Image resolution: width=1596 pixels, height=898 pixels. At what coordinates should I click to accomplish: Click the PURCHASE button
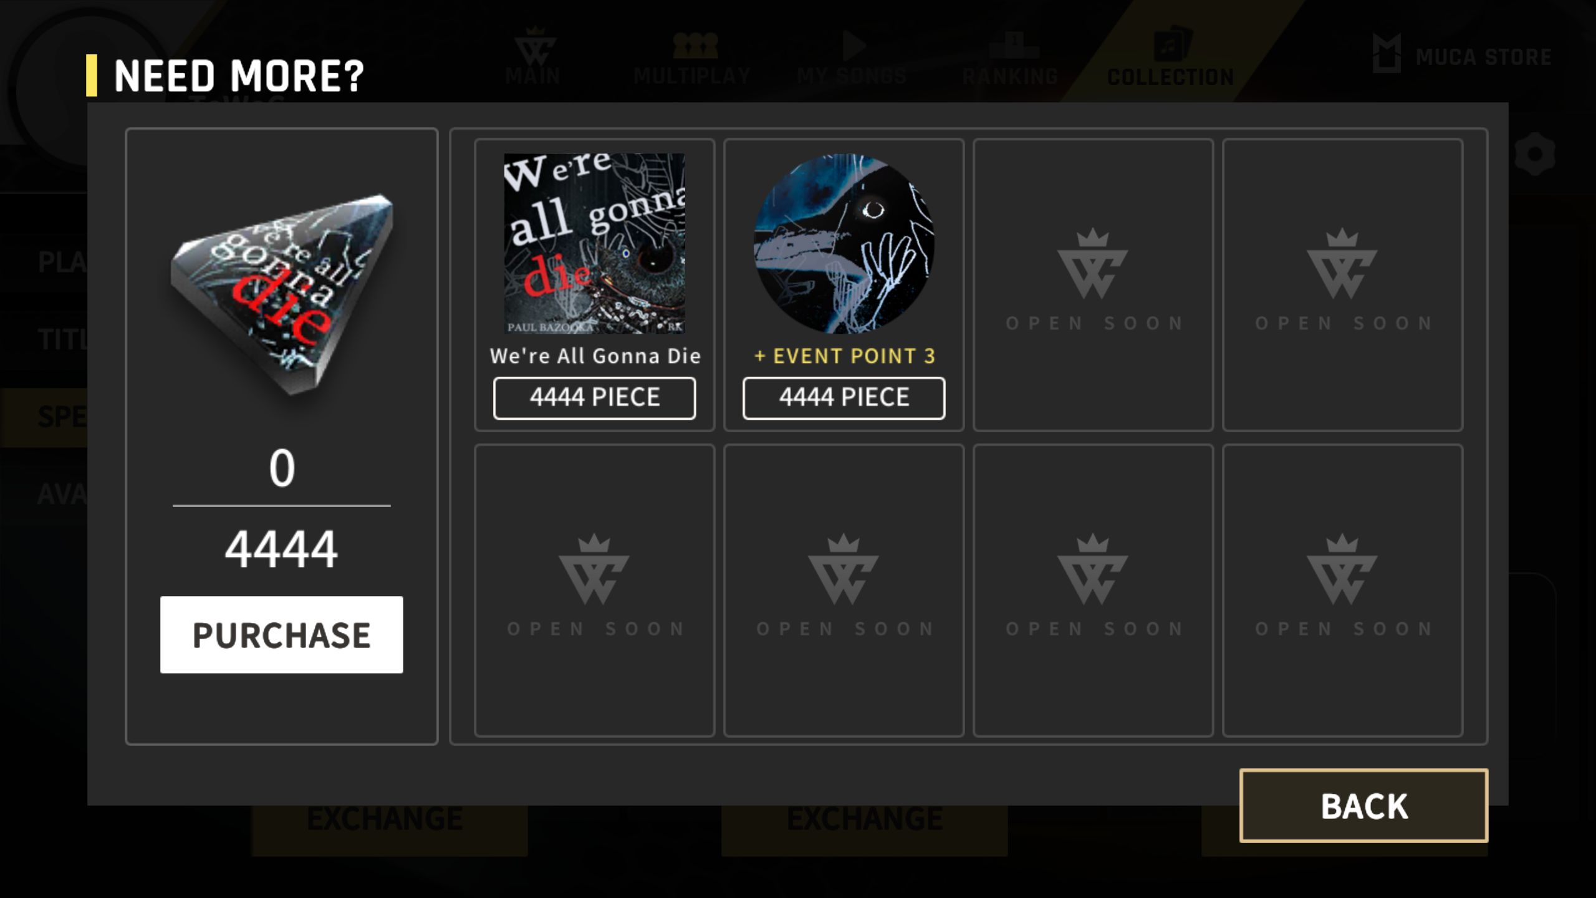coord(281,634)
